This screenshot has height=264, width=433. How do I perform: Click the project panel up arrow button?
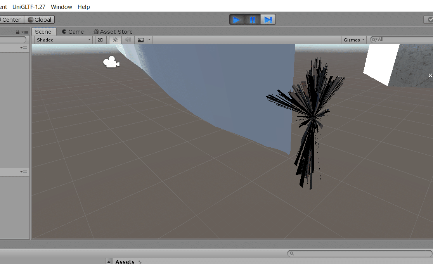(109, 262)
